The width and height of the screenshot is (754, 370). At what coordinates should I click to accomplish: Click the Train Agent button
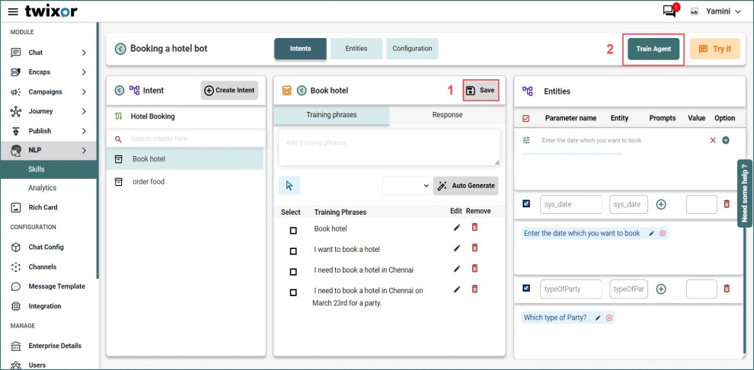[x=653, y=49]
